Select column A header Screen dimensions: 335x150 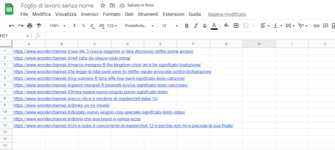(29, 44)
